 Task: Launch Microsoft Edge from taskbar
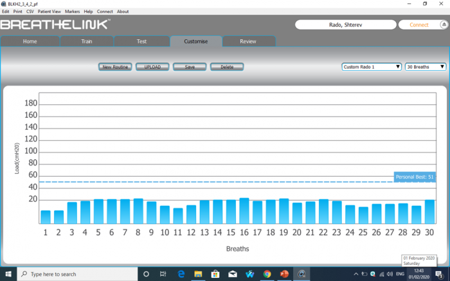[x=181, y=274]
